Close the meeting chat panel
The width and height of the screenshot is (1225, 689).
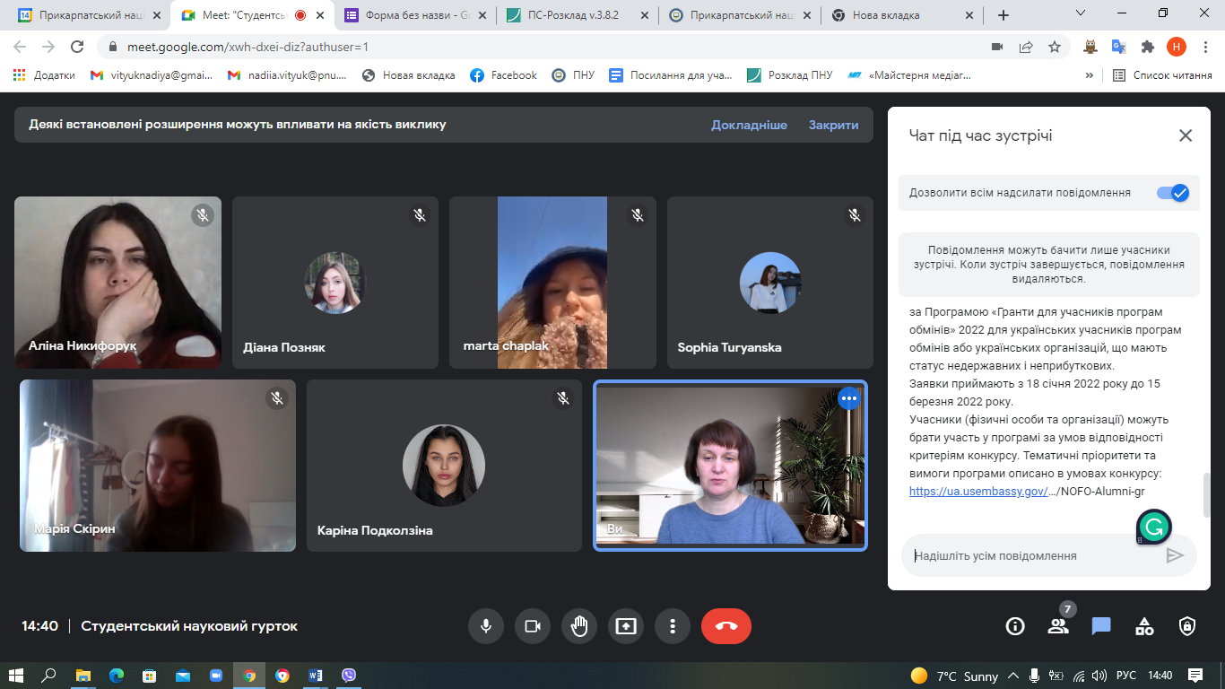click(1185, 135)
